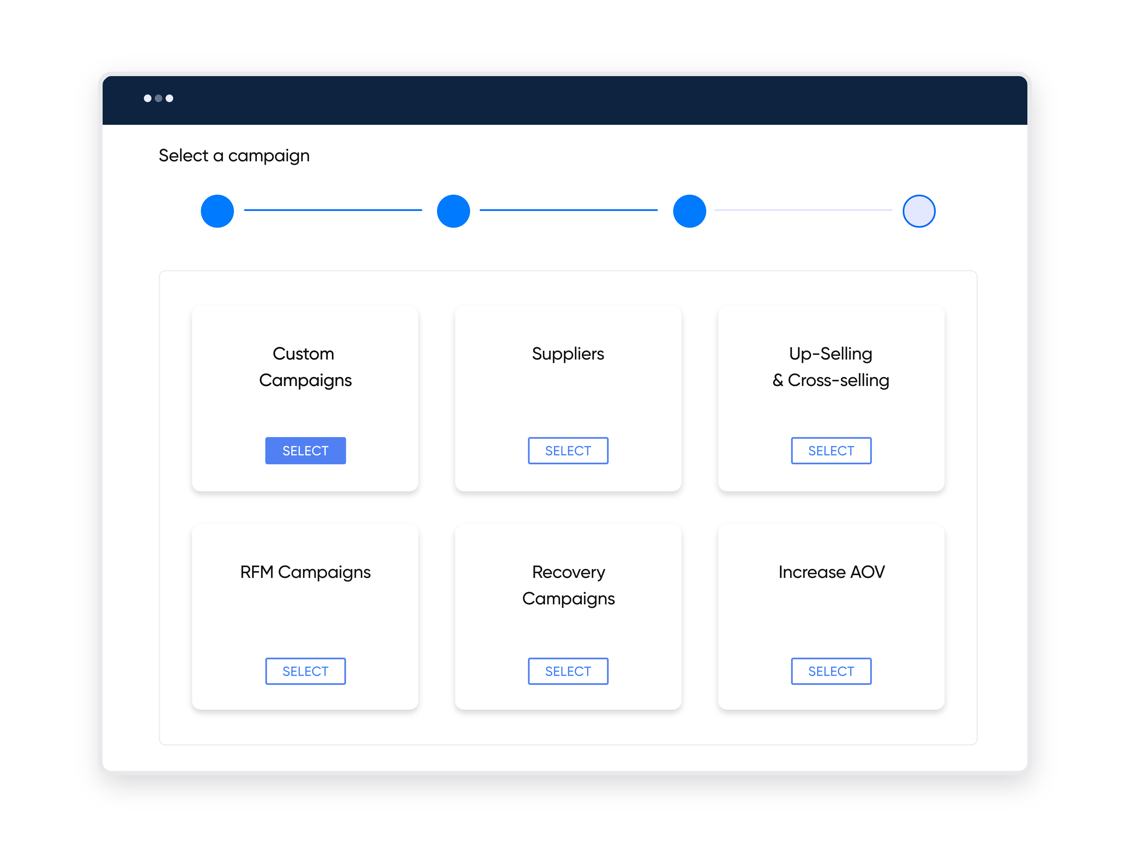Click the first step circle in progress bar

pyautogui.click(x=217, y=211)
